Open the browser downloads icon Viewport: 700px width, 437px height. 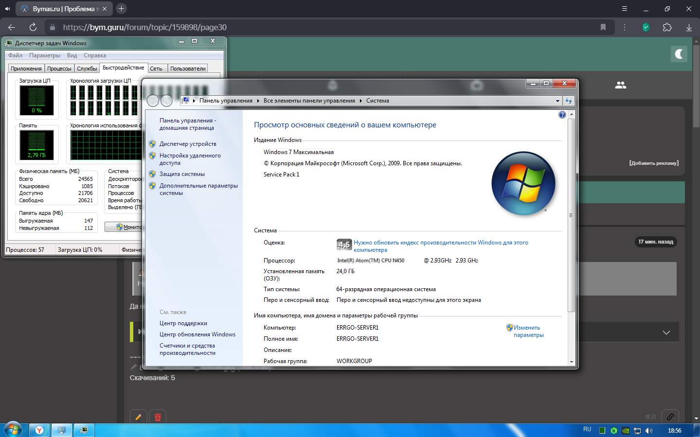point(689,27)
